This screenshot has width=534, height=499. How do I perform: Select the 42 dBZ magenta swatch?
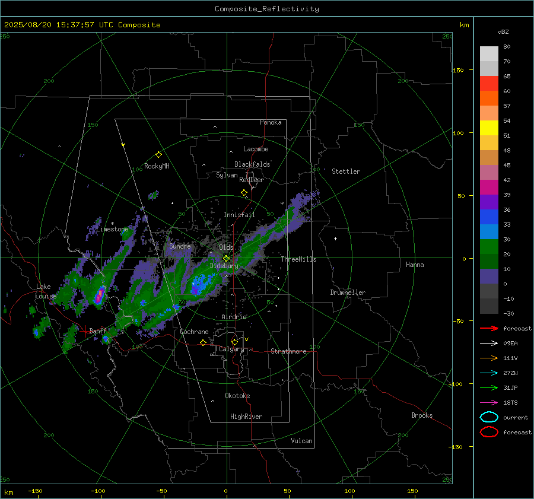489,187
